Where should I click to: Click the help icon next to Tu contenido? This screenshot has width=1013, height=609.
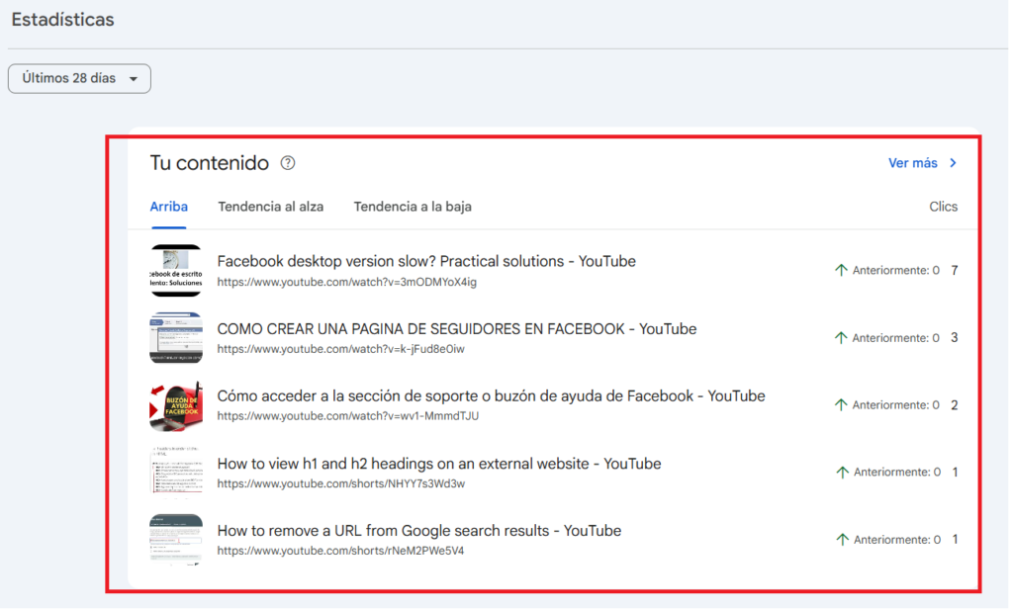(288, 163)
